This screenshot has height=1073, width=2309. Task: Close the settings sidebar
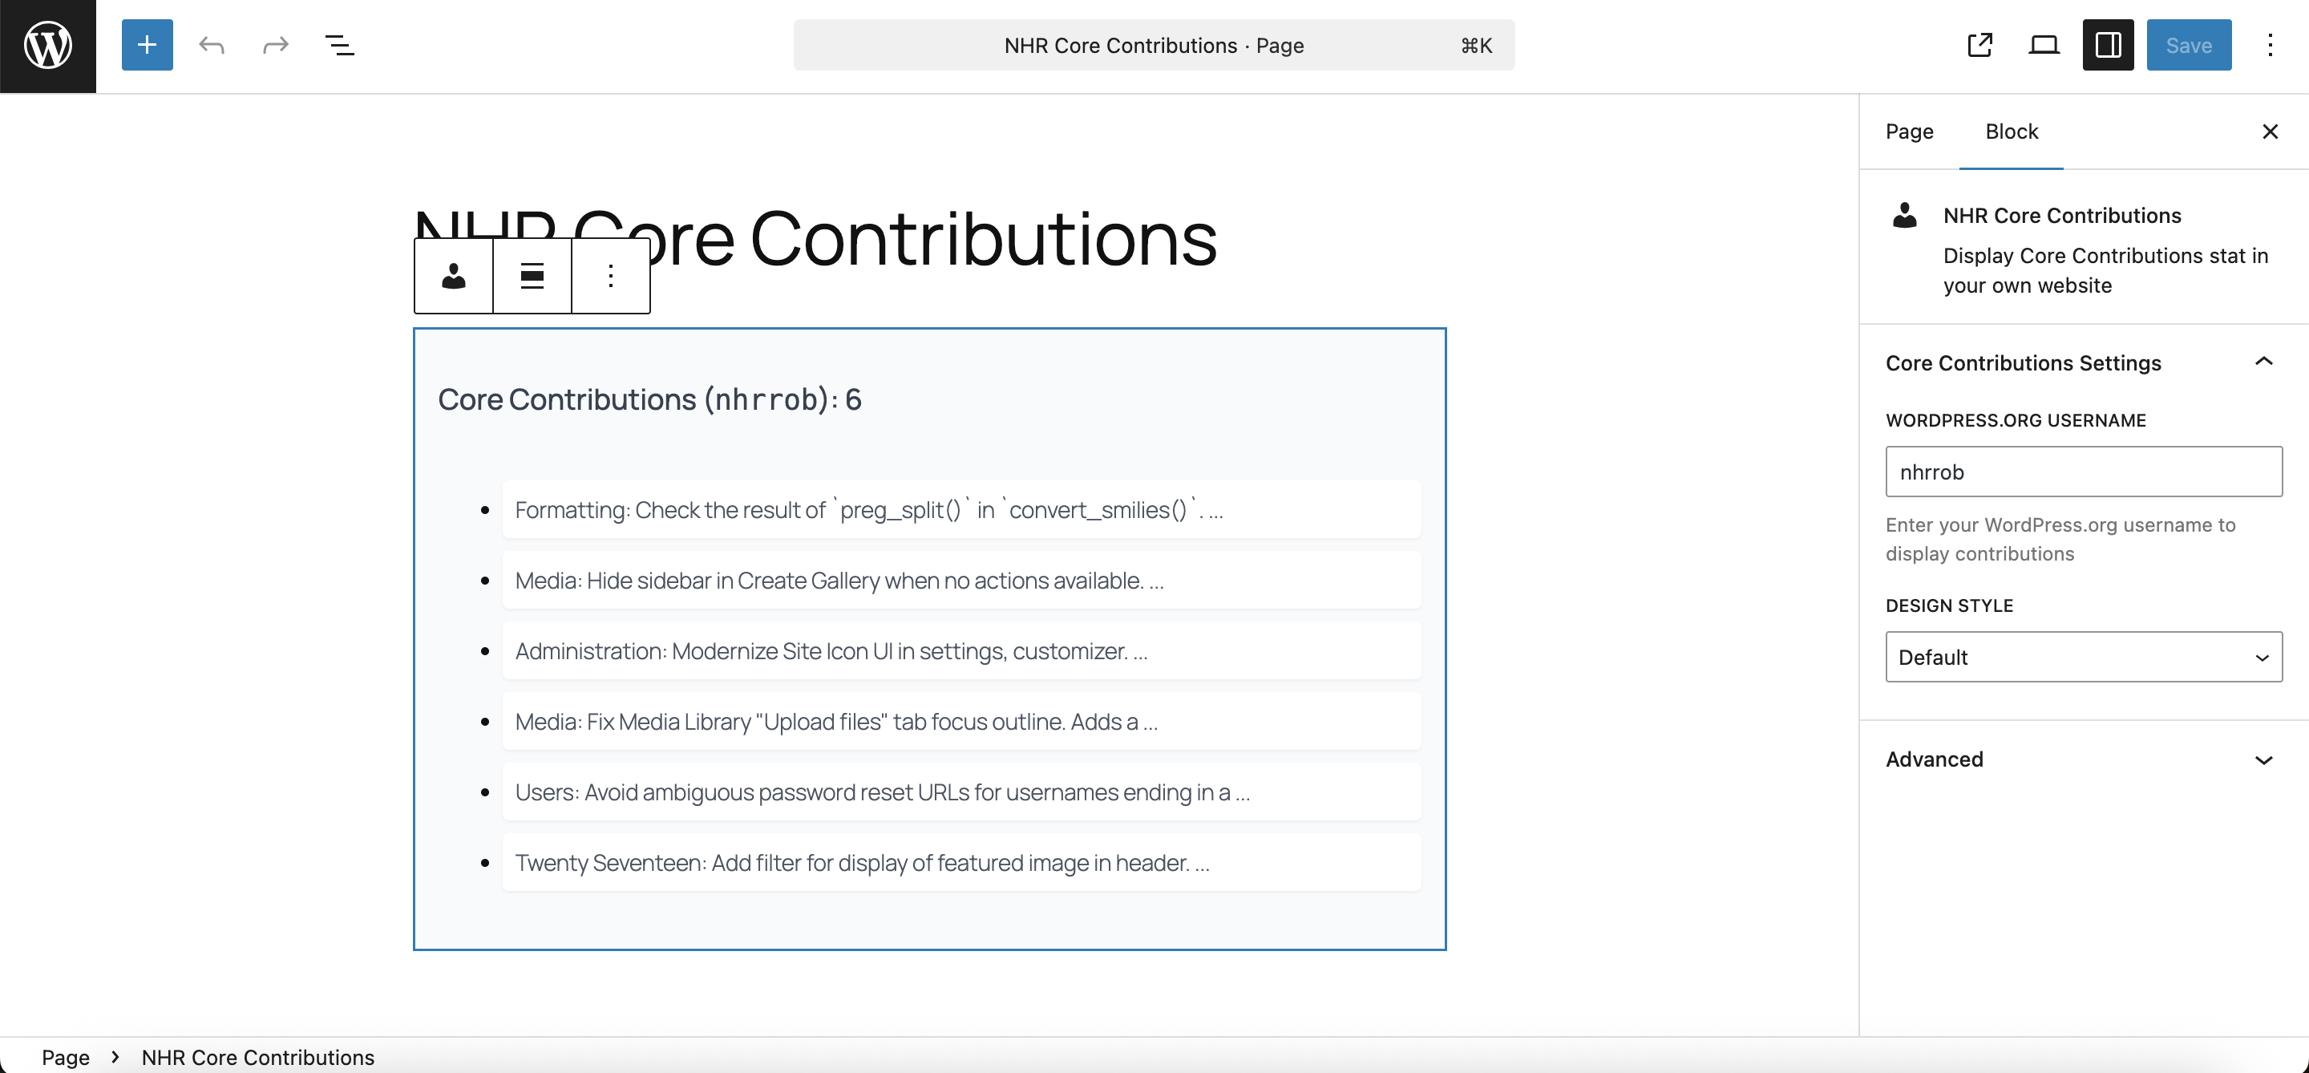2270,132
